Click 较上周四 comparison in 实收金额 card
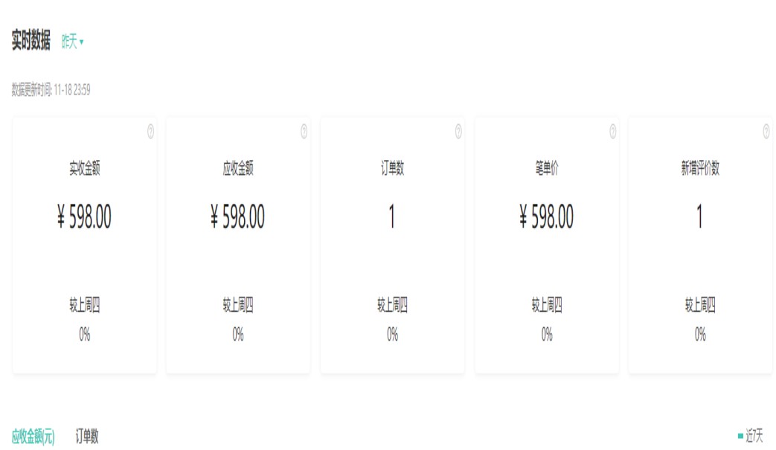 point(85,305)
